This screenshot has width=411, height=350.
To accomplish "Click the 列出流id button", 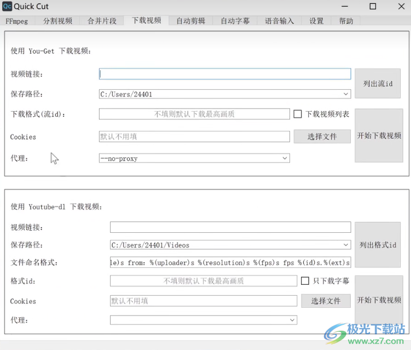I will coord(378,84).
